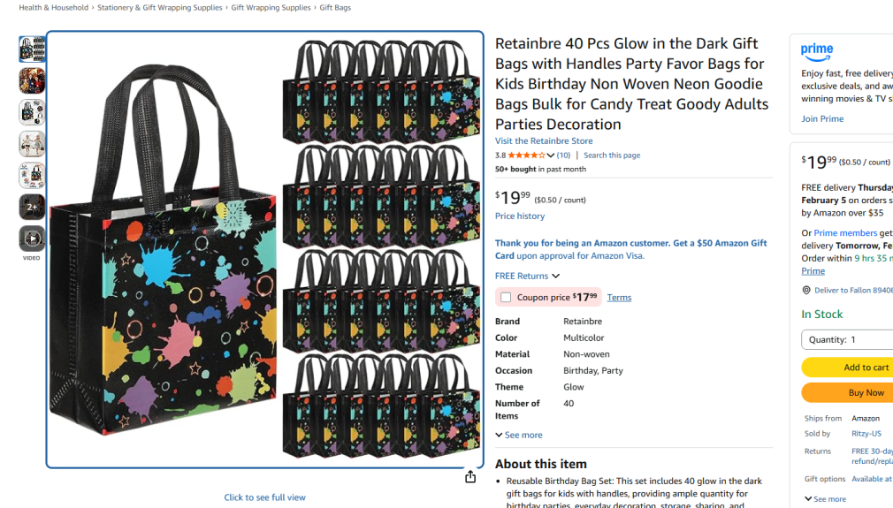Click the location pin next to Deliver to Fallon

(x=806, y=291)
